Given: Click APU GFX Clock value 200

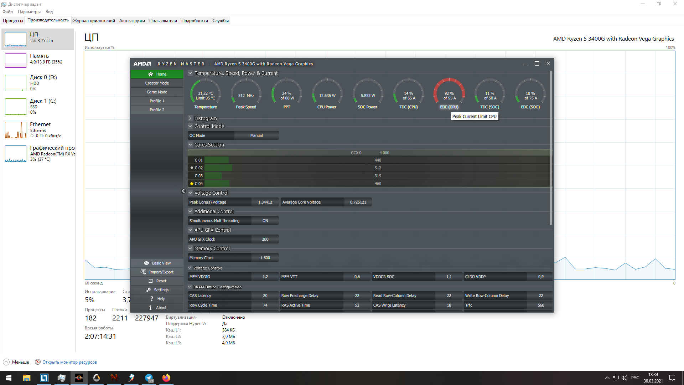Looking at the screenshot, I should (265, 239).
